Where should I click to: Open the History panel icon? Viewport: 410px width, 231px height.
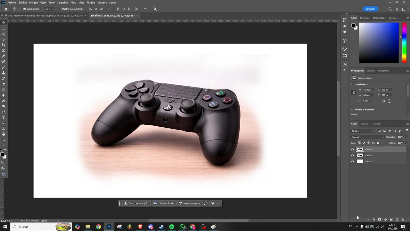[345, 20]
